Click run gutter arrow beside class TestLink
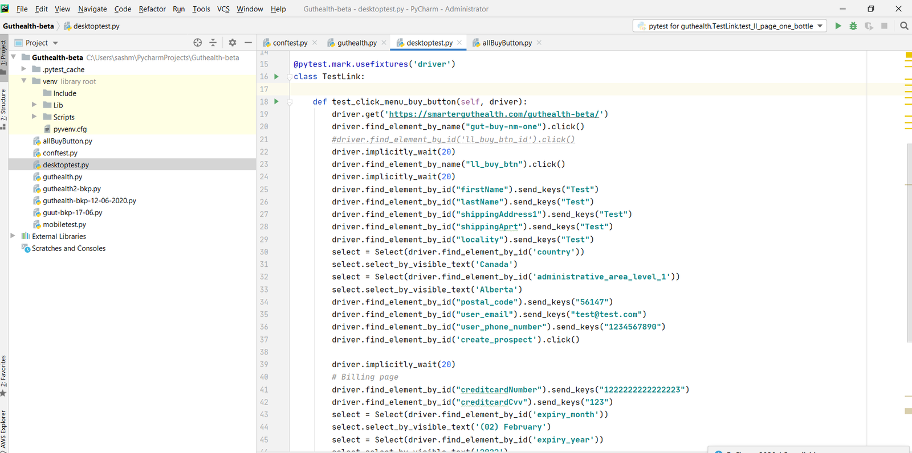The width and height of the screenshot is (912, 453). pyautogui.click(x=276, y=77)
